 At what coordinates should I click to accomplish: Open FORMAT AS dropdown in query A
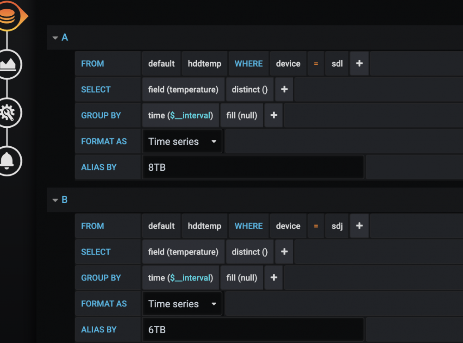pos(182,141)
